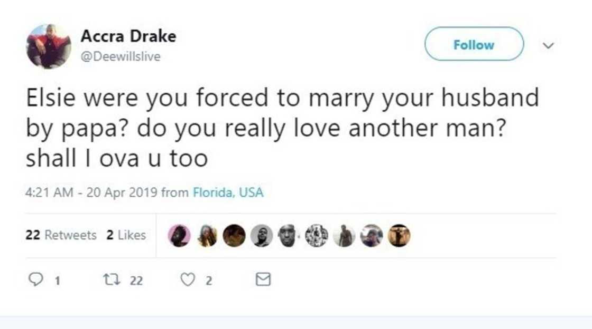
Task: Click the @Deewillslive handle
Action: click(120, 56)
